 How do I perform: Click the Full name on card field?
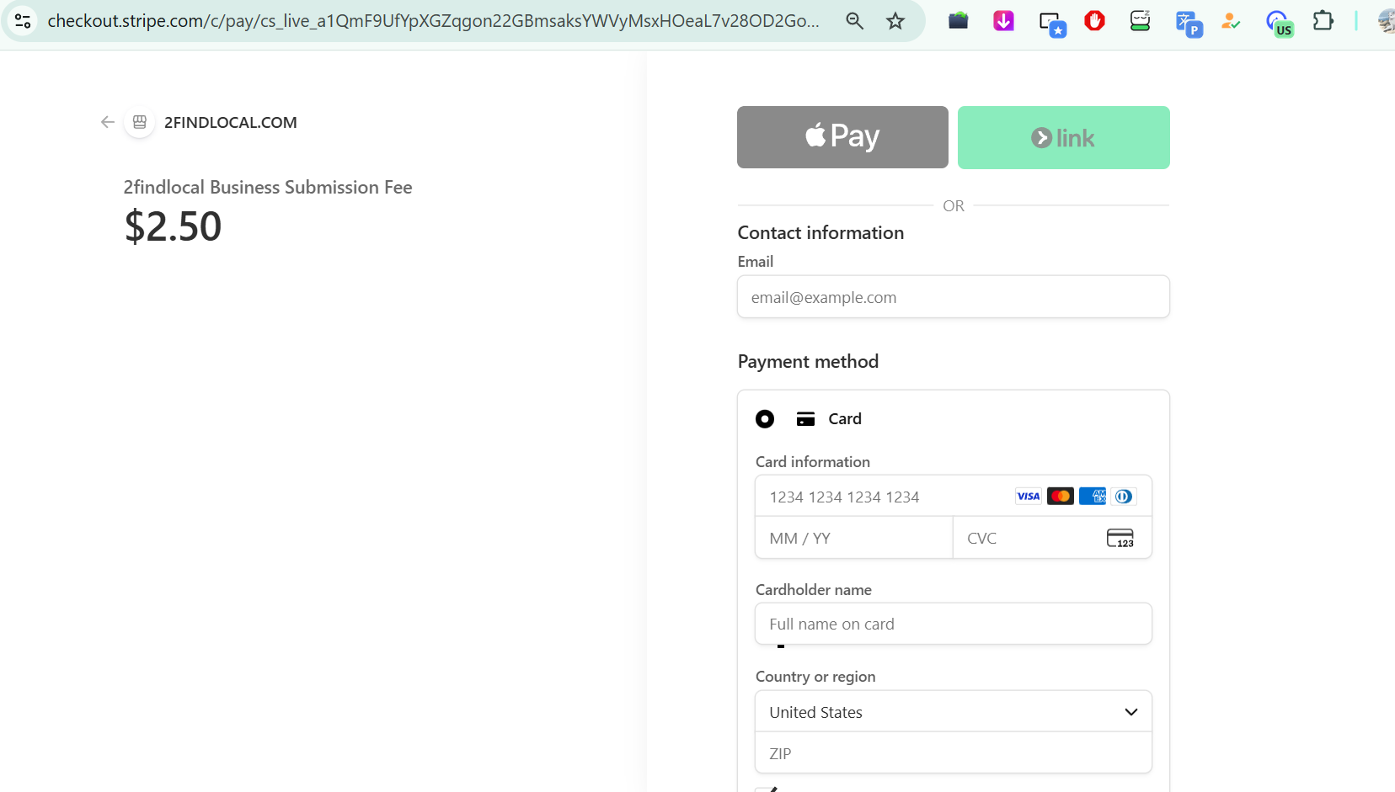[x=954, y=624]
